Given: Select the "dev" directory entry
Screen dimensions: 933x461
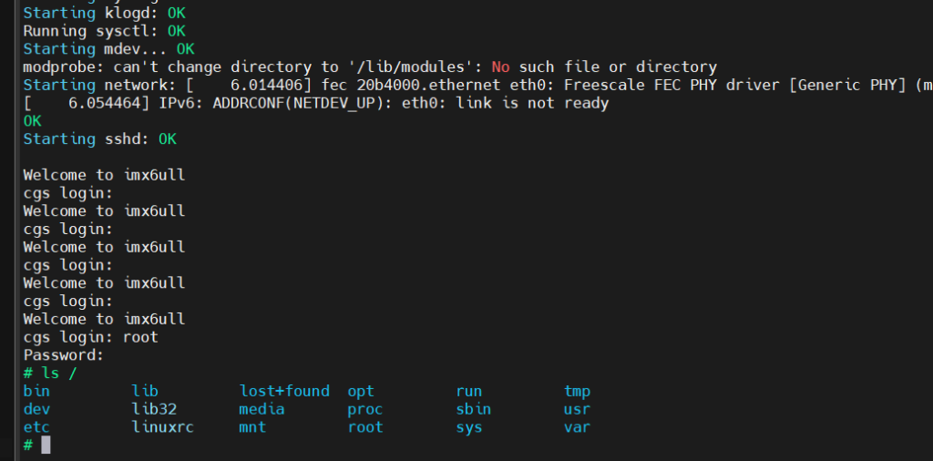Looking at the screenshot, I should pyautogui.click(x=36, y=409).
